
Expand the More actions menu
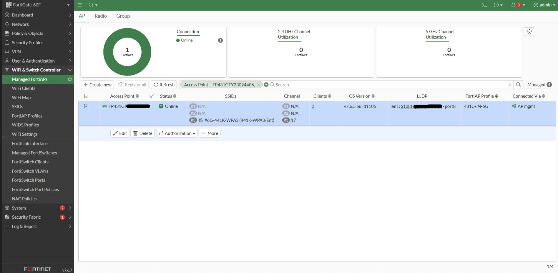tap(210, 133)
